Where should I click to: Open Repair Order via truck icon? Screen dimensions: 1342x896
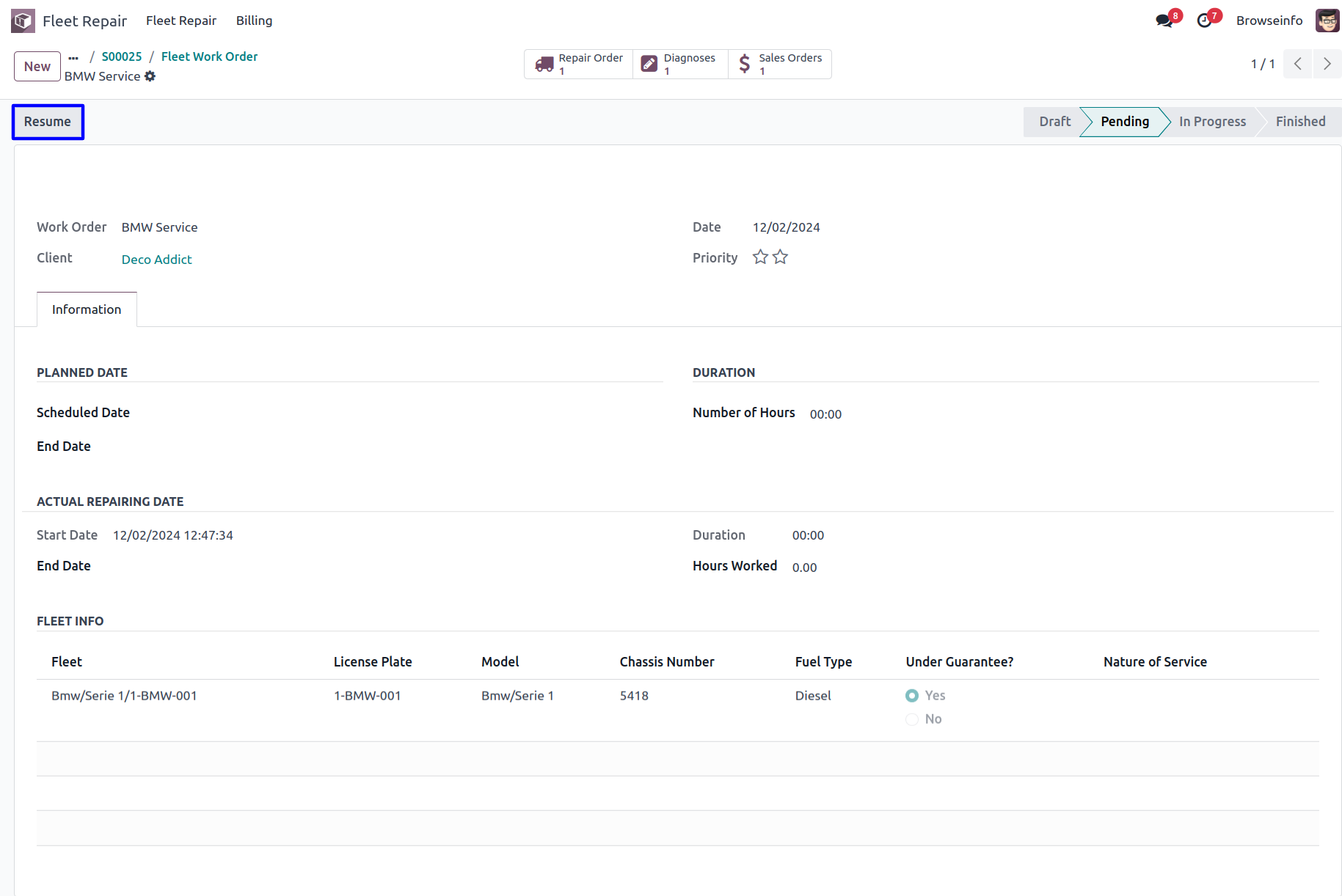coord(544,65)
